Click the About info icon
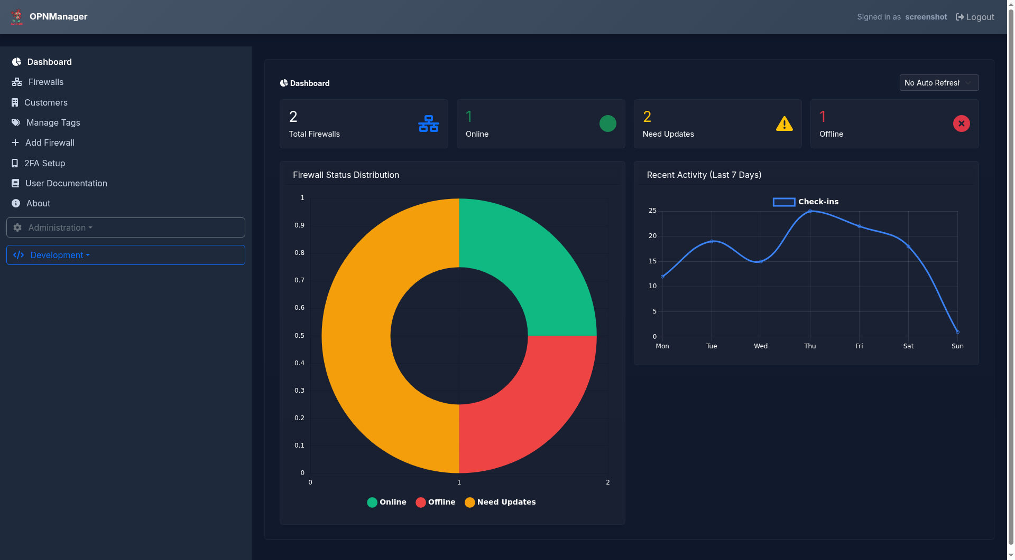This screenshot has width=1015, height=560. pos(16,203)
